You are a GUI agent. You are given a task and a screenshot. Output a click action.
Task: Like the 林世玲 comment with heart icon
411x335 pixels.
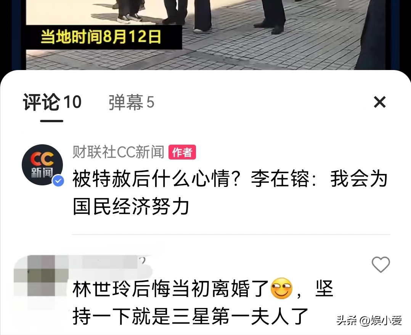point(381,265)
